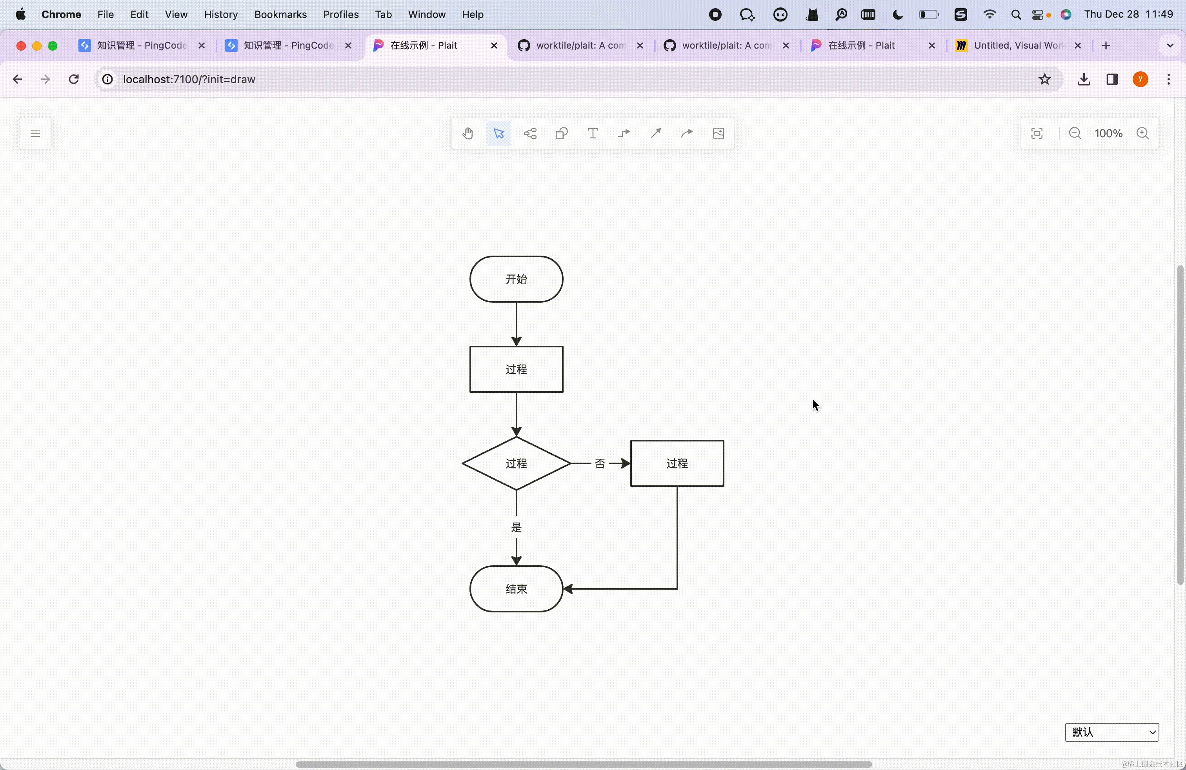Choose the curved arrow tool
1186x770 pixels.
(x=687, y=133)
